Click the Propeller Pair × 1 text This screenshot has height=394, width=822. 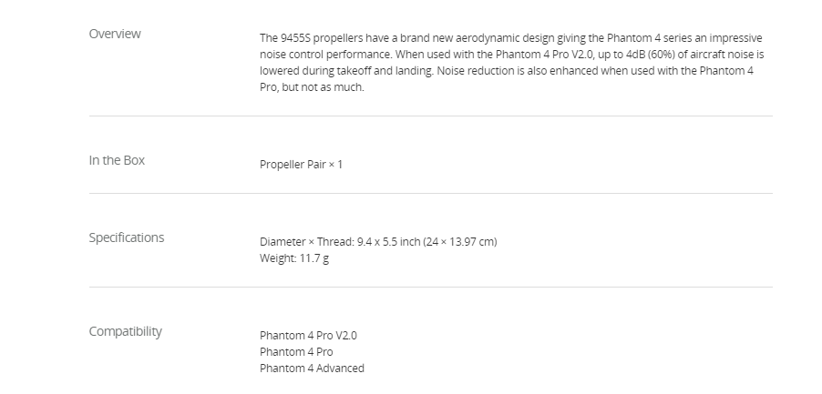[301, 165]
